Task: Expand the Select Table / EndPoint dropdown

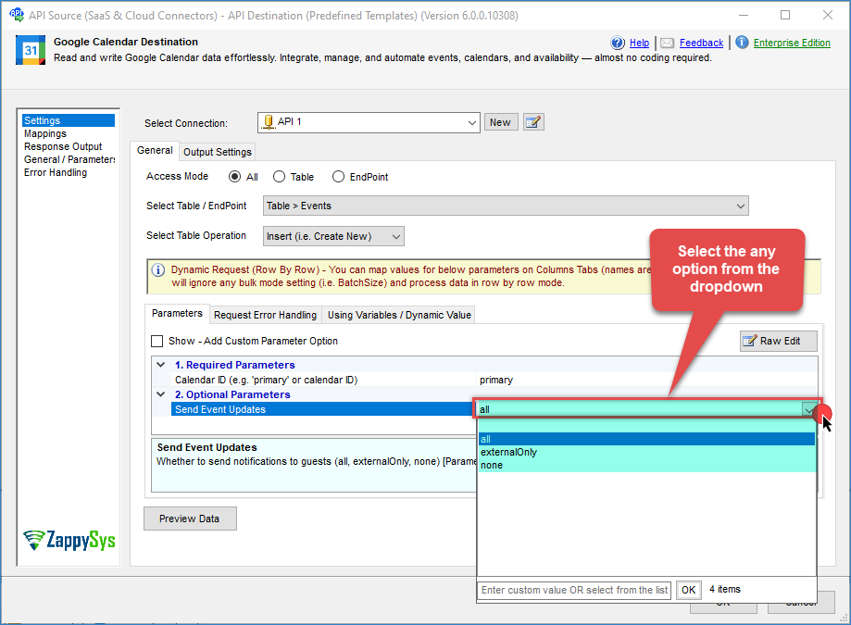Action: [x=740, y=206]
